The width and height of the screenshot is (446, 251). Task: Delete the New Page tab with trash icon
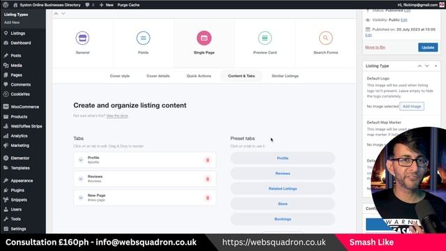tap(208, 198)
